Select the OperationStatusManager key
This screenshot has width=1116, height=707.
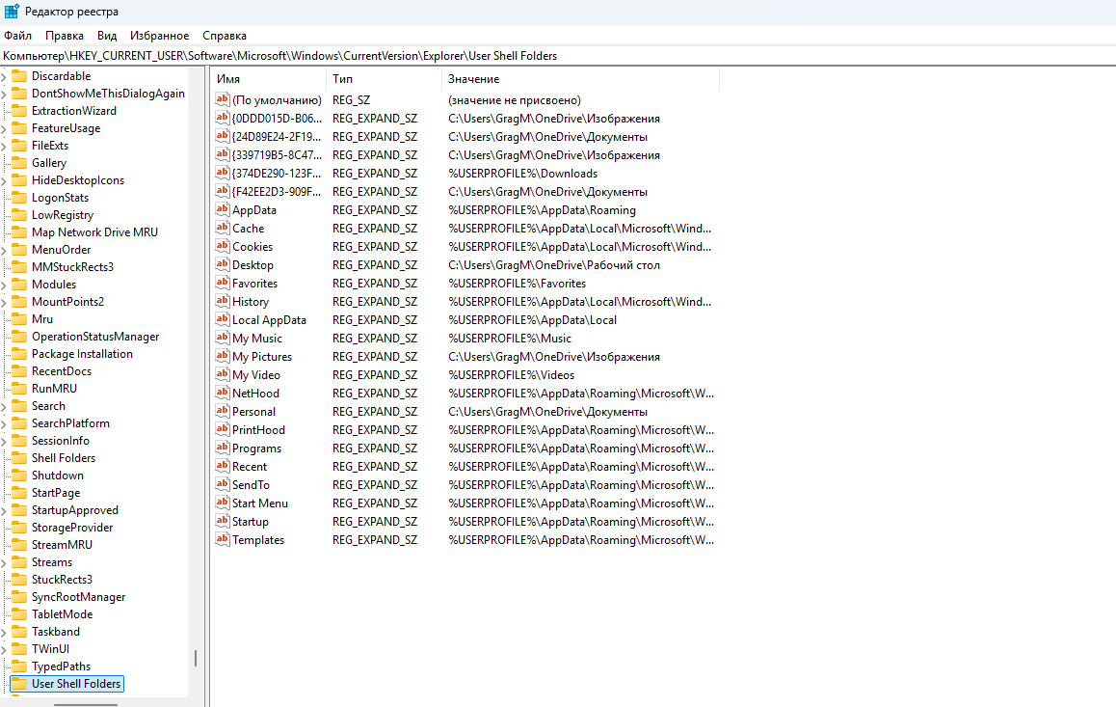pyautogui.click(x=95, y=337)
